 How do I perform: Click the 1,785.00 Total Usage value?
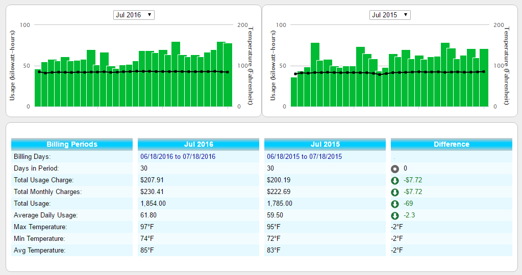(x=280, y=203)
